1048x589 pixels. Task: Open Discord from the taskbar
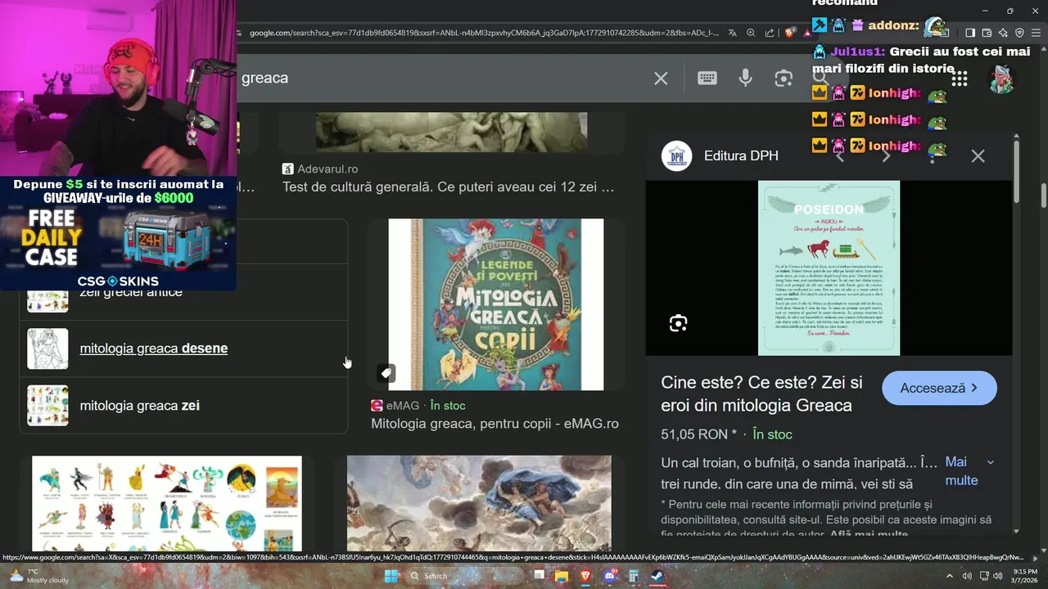coord(609,576)
